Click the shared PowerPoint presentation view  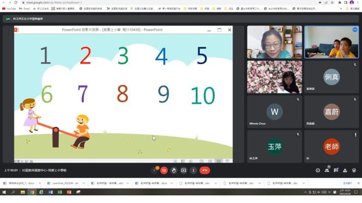pyautogui.click(x=123, y=94)
